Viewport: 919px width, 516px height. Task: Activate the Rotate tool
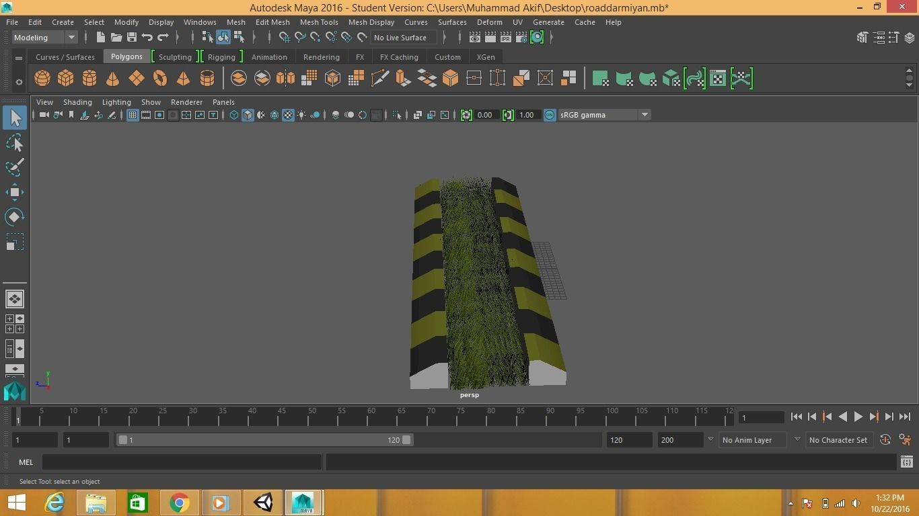[x=15, y=217]
